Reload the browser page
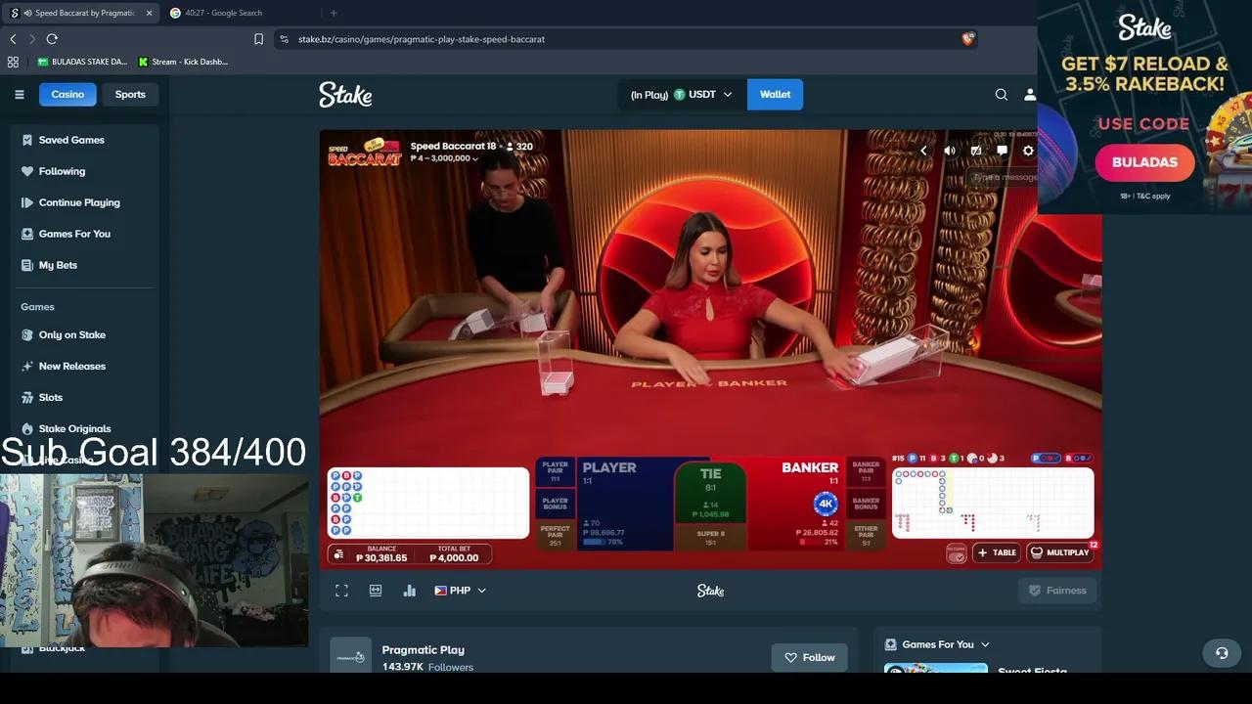The height and width of the screenshot is (704, 1252). point(52,39)
